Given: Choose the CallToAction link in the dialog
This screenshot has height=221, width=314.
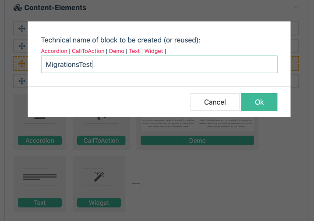Looking at the screenshot, I should [88, 51].
